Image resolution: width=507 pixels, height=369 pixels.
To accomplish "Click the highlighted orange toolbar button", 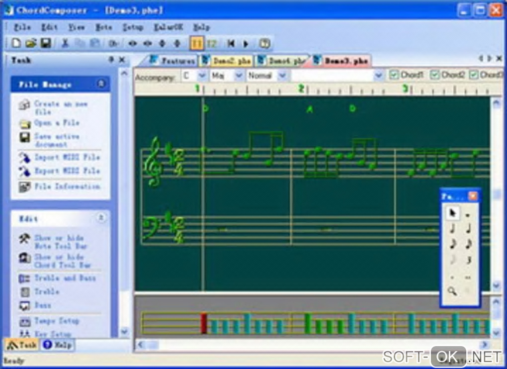I will tap(197, 43).
